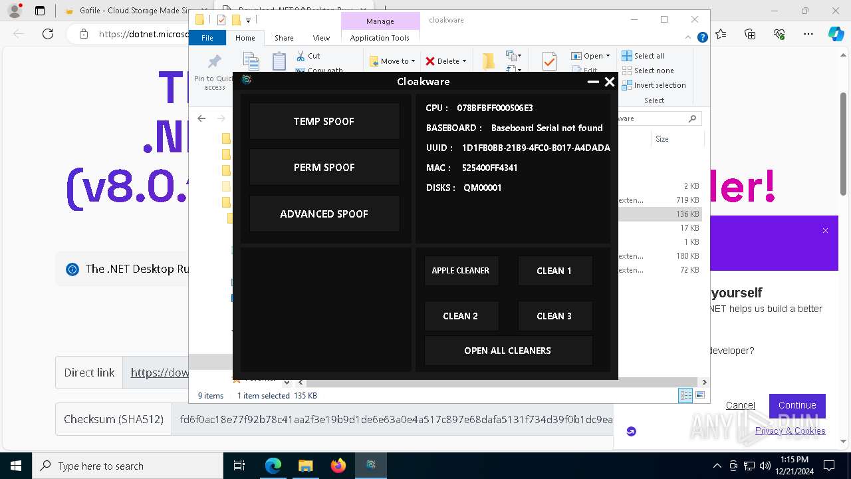Switch to the Gofile Cloud Storage tab
Screen dimensions: 851x479
(x=133, y=11)
